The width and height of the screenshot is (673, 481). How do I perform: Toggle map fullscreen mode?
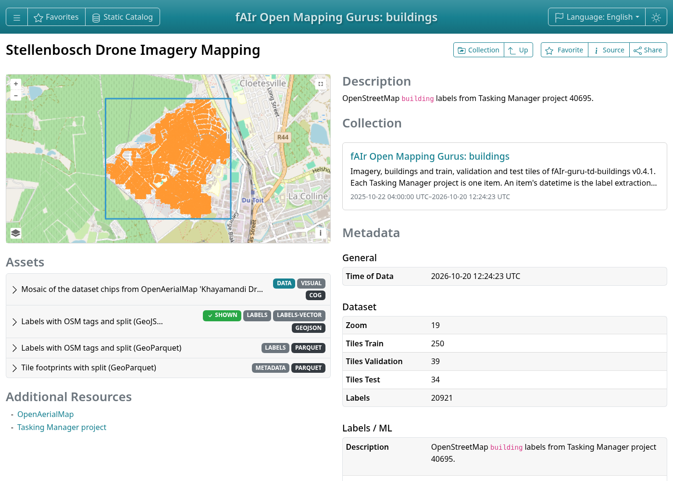pos(321,84)
